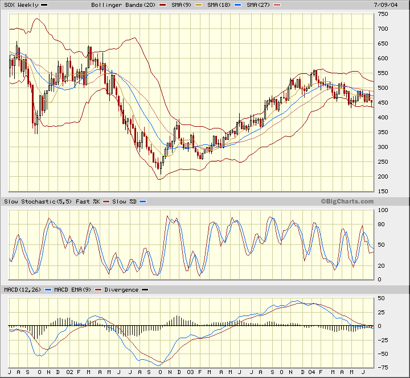Select the Divergence legend label
This screenshot has width=410, height=378.
[121, 290]
